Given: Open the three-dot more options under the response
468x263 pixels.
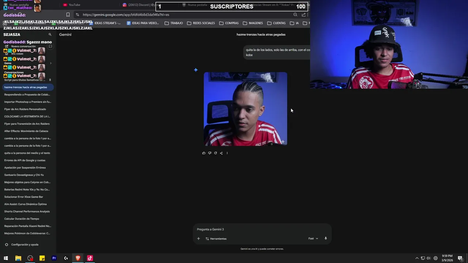Looking at the screenshot, I should click(x=227, y=153).
